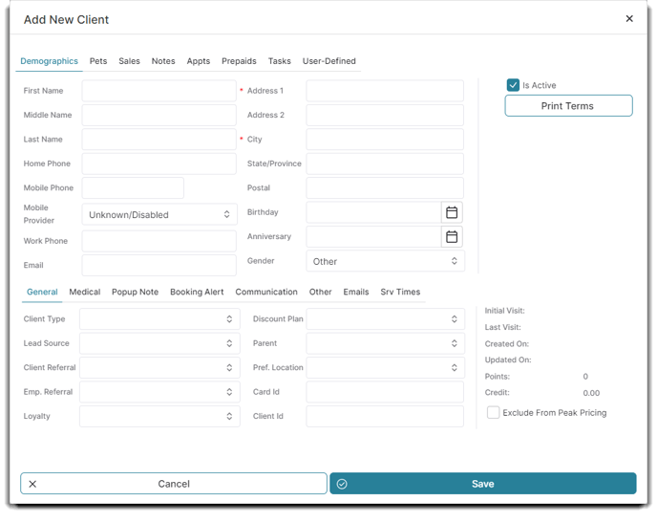Screen dimensions: 657x523
Task: Click into the Birthday date field
Action: coord(373,212)
